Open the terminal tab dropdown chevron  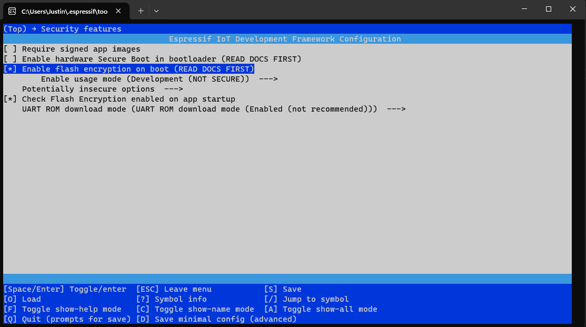[x=156, y=11]
